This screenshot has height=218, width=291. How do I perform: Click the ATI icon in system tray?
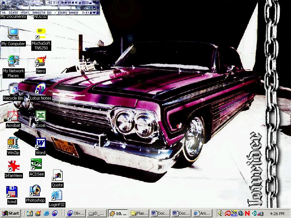click(227, 214)
